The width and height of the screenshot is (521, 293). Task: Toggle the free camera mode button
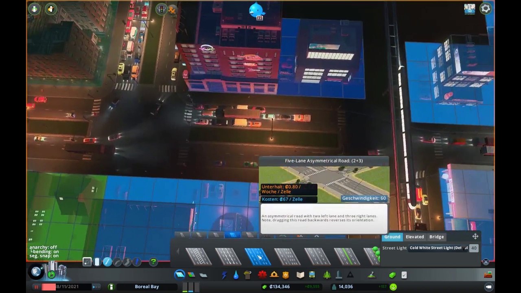(x=488, y=287)
